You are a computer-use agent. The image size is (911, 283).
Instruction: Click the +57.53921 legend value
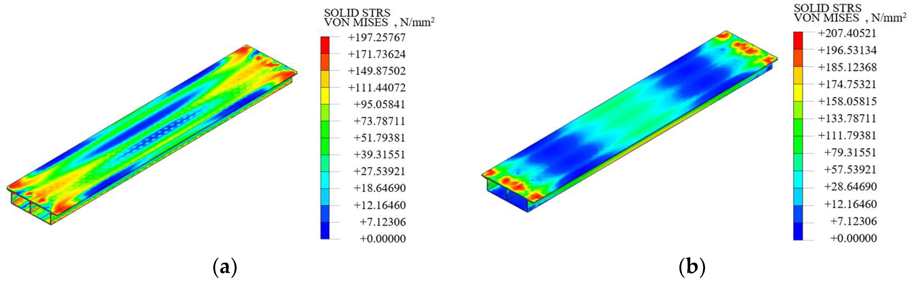click(x=850, y=169)
